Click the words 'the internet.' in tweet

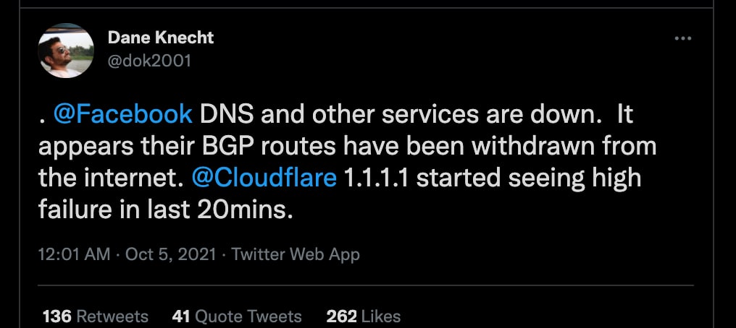(x=110, y=178)
